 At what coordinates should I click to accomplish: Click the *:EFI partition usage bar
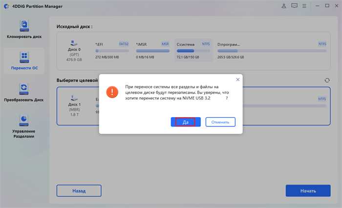click(x=112, y=51)
